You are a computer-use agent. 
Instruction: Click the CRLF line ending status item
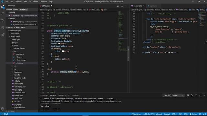click(180, 114)
